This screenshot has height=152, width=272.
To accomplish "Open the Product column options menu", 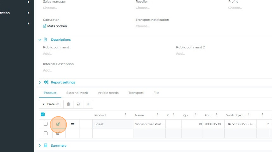I will tap(126, 115).
